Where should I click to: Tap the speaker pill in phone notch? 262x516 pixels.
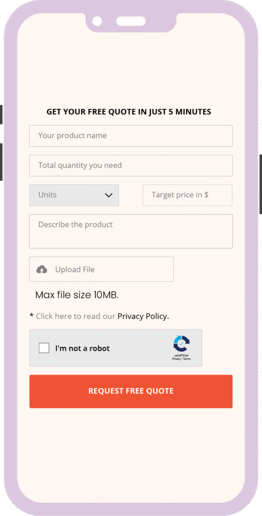[131, 21]
